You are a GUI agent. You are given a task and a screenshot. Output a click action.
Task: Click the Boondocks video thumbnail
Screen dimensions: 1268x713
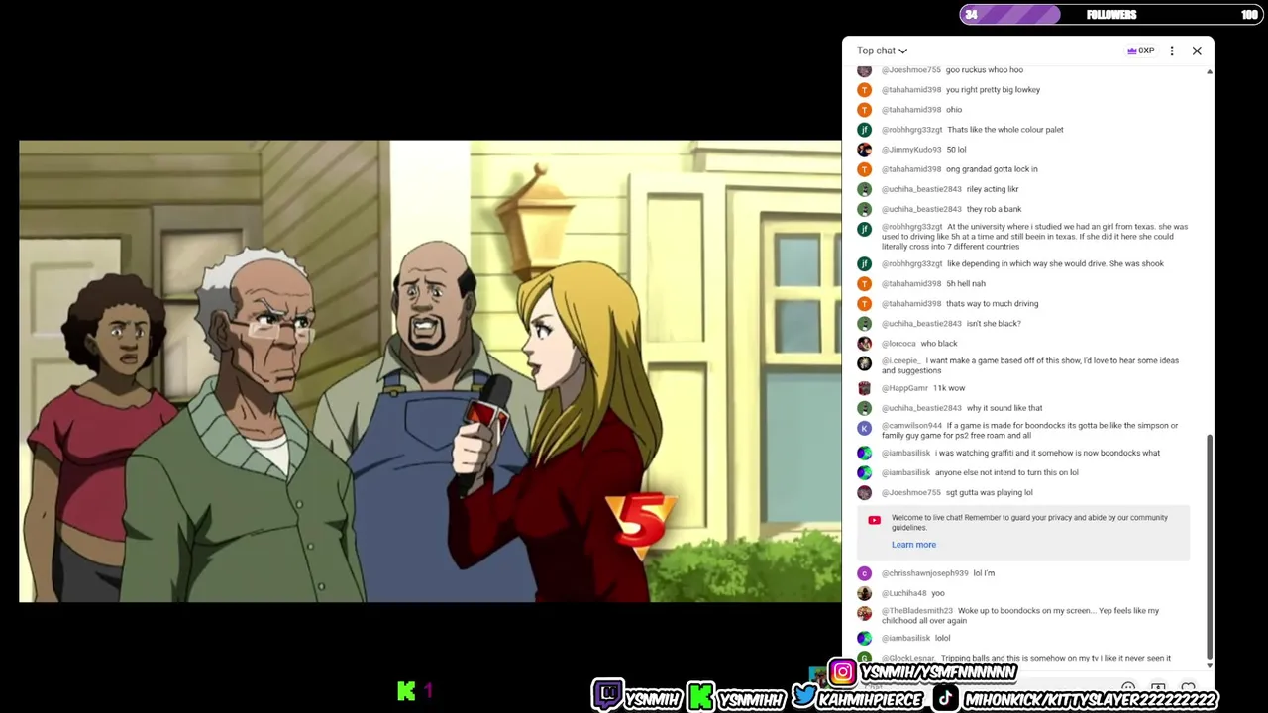[430, 371]
